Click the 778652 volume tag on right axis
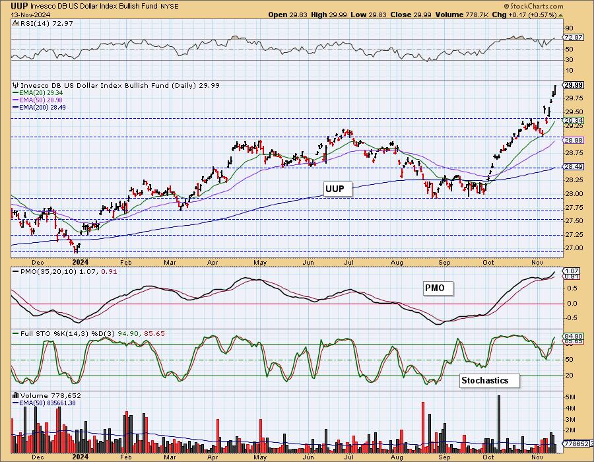 [x=576, y=443]
